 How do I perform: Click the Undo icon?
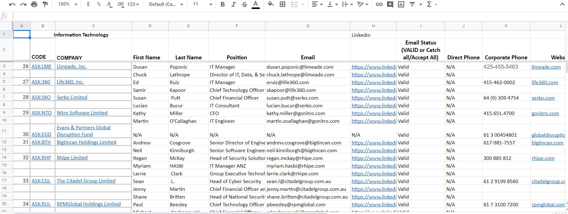[12, 4]
